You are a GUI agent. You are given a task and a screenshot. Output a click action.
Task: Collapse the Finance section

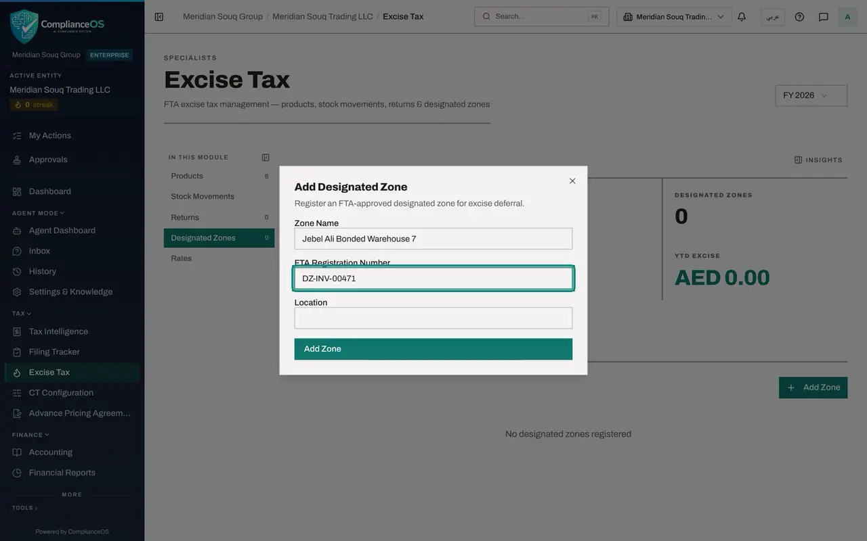click(x=30, y=435)
